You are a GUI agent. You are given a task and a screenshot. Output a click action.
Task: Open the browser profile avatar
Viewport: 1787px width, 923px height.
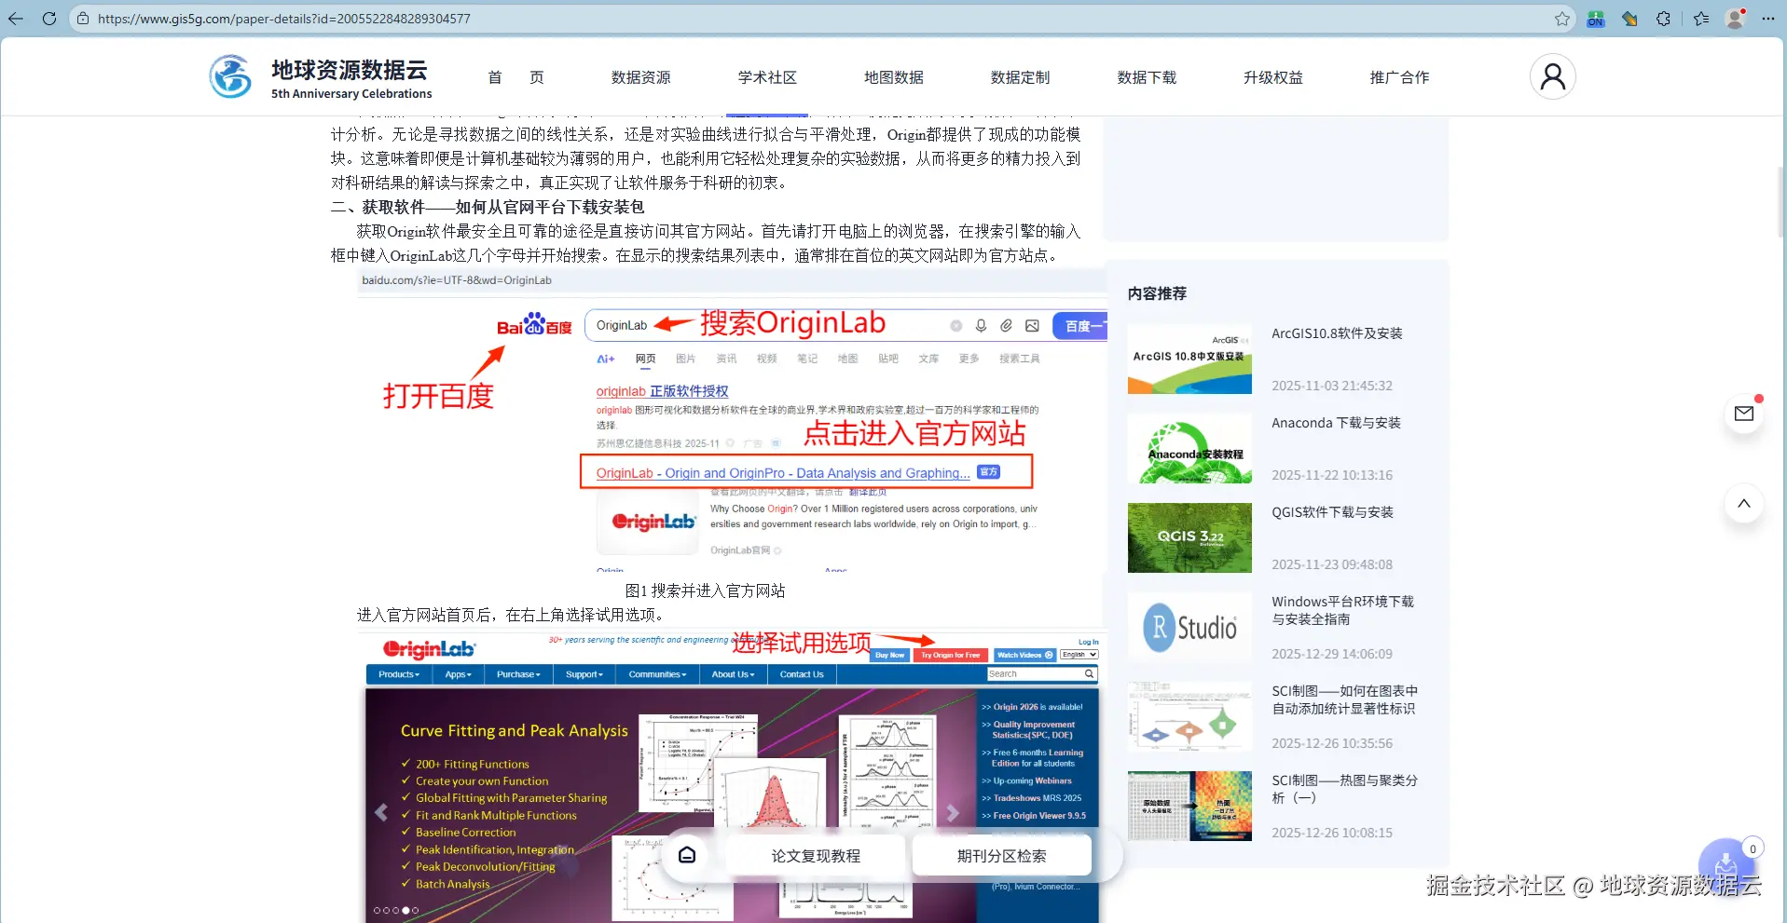(1735, 19)
